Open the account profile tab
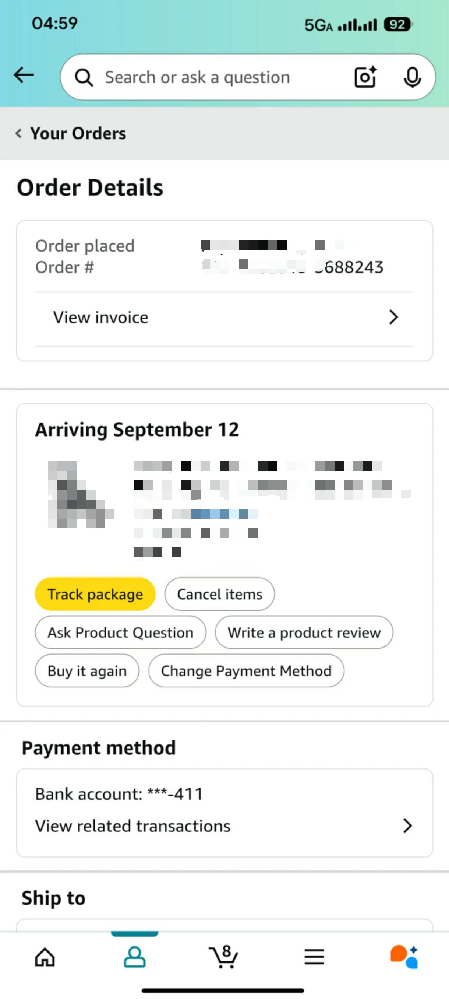The image size is (449, 999). tap(134, 957)
